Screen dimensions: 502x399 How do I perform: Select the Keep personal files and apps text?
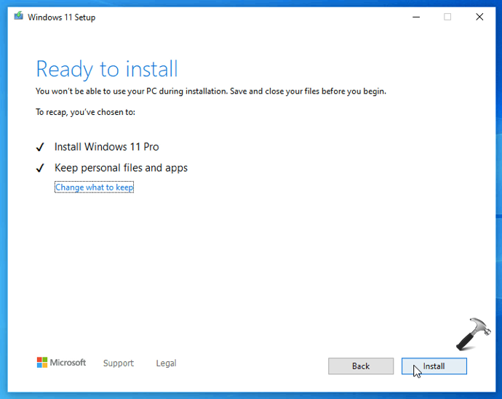click(x=121, y=168)
